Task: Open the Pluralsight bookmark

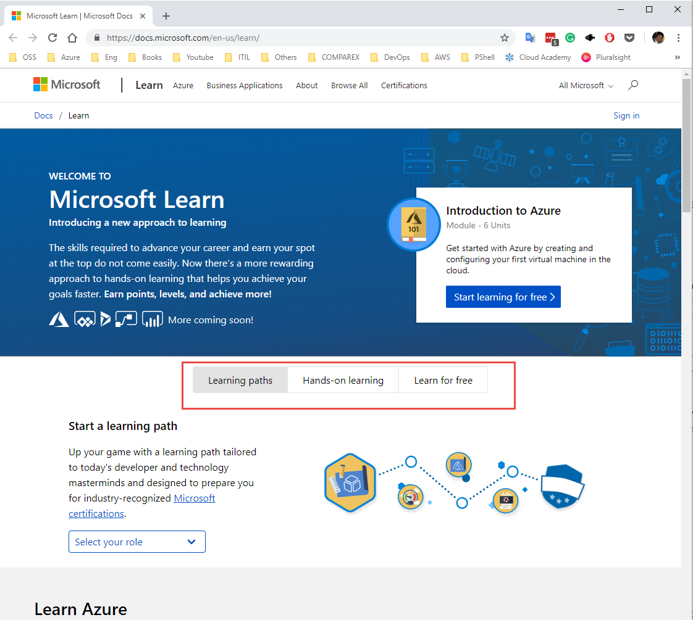Action: coord(606,57)
